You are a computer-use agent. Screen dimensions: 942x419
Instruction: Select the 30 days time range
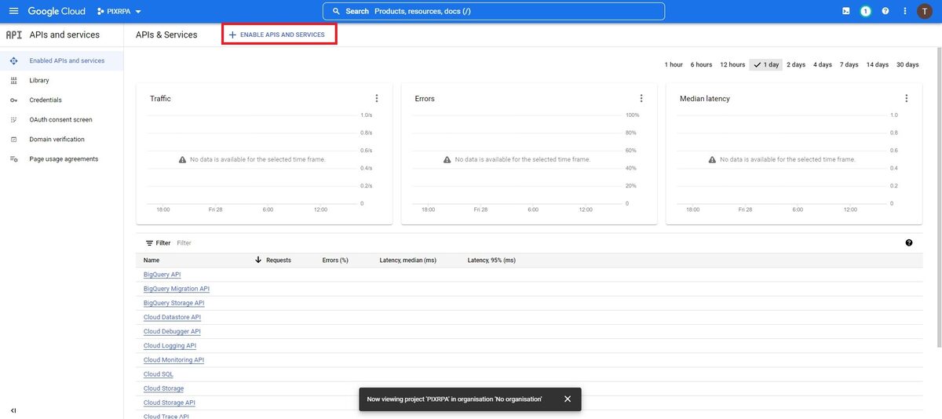(x=907, y=64)
